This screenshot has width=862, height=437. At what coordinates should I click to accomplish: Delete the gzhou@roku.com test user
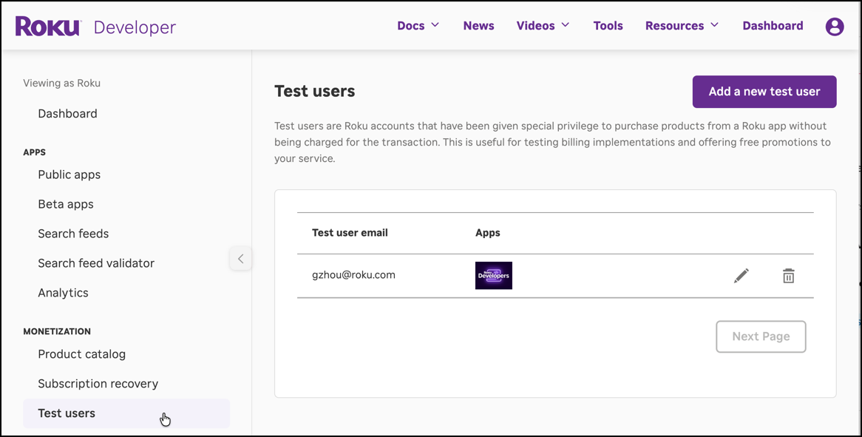coord(788,276)
